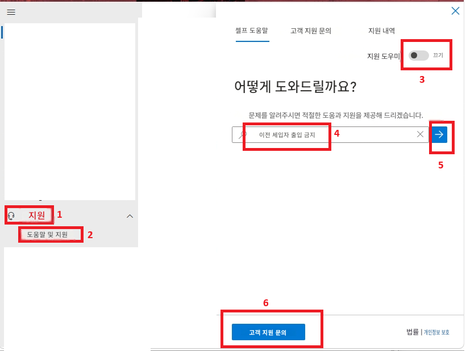Close the help panel
The height and width of the screenshot is (351, 466).
tap(455, 11)
